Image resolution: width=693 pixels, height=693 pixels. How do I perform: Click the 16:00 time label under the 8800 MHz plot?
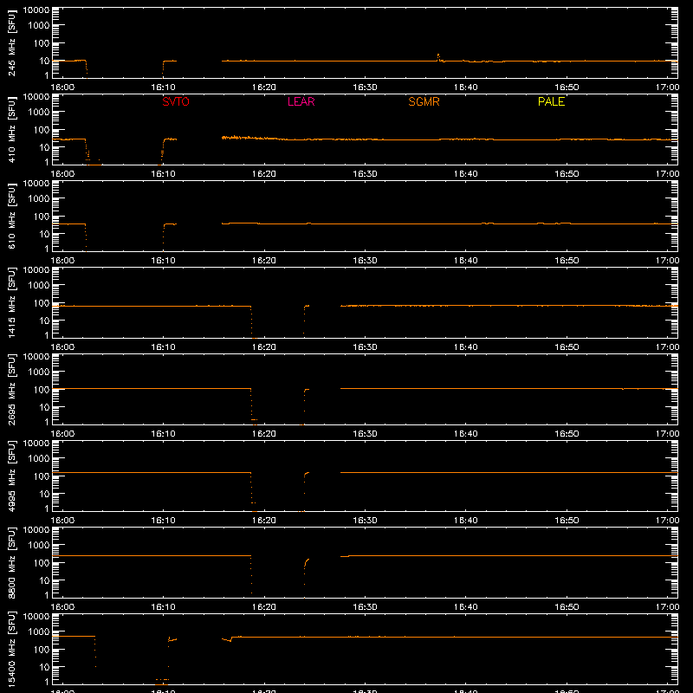point(62,607)
